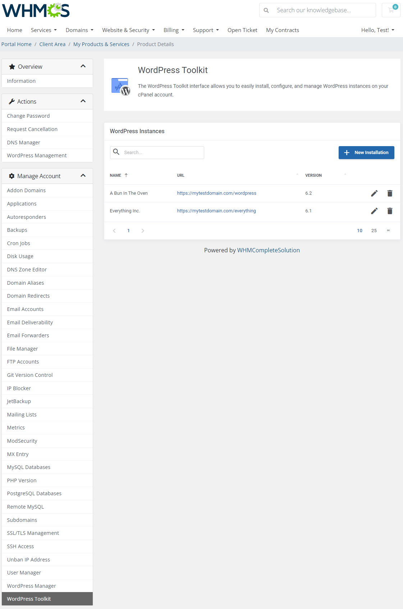Screen dimensions: 403x609
Task: Open WordPress Management action
Action: coord(47,155)
